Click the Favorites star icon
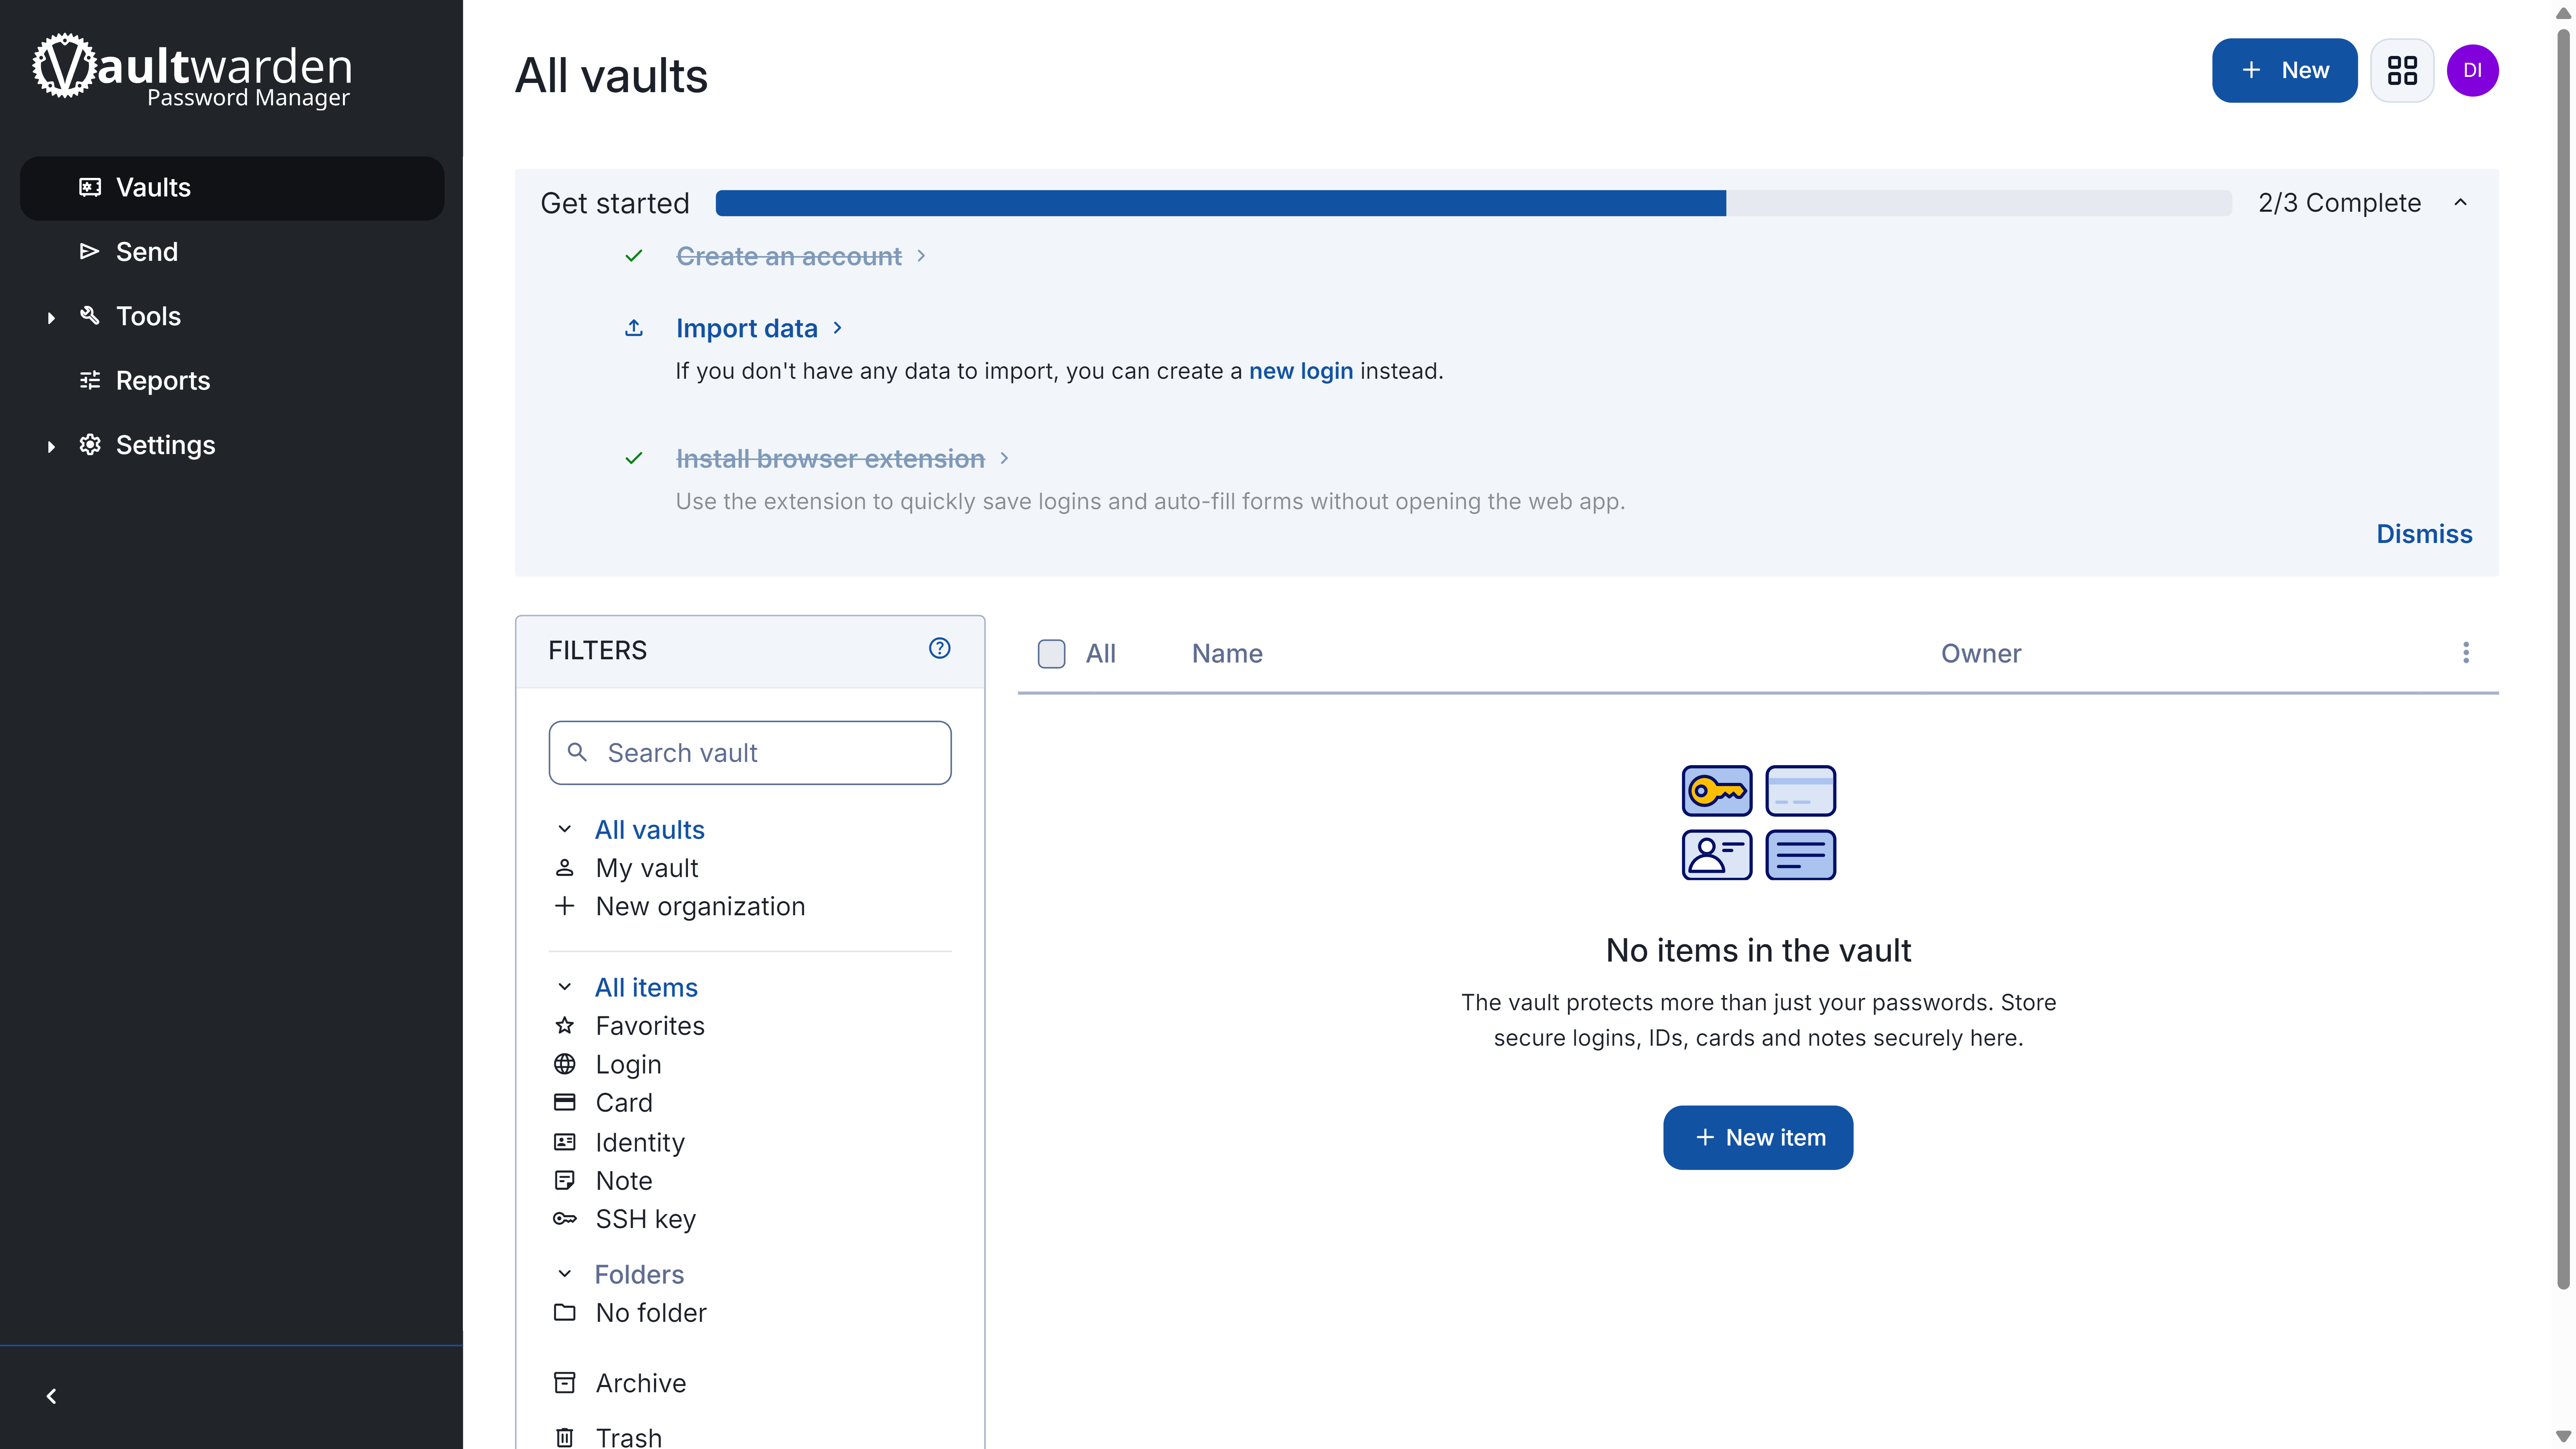Viewport: 2576px width, 1449px height. [565, 1025]
